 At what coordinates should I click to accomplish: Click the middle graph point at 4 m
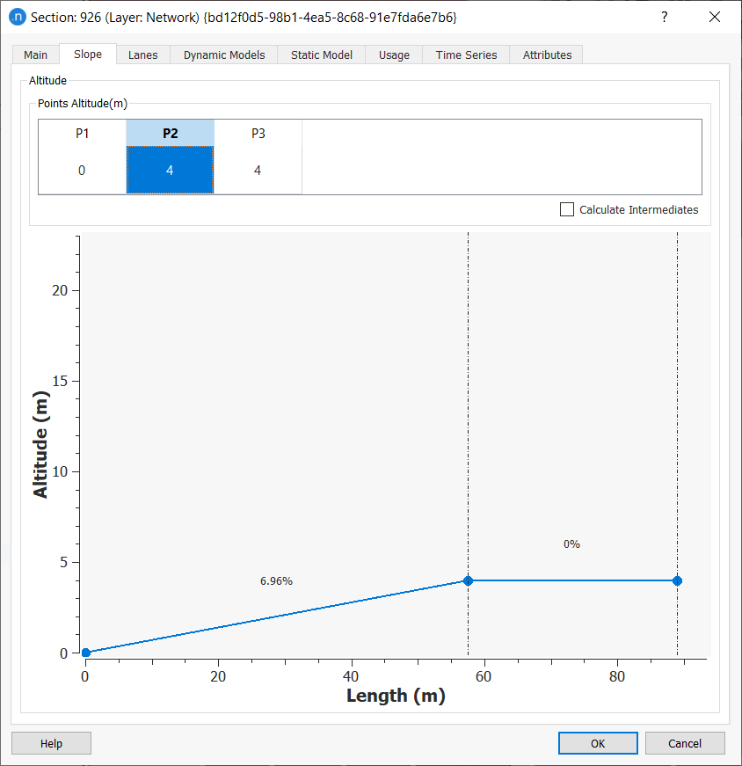click(469, 580)
